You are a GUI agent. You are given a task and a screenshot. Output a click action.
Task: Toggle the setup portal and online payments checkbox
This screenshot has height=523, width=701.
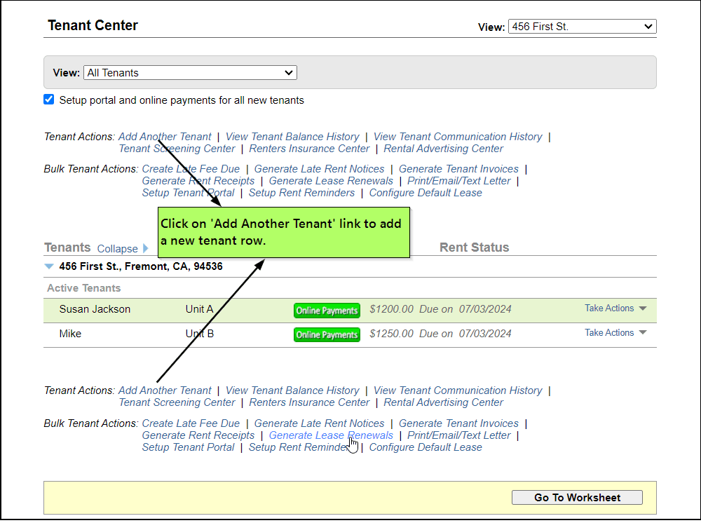tap(49, 100)
